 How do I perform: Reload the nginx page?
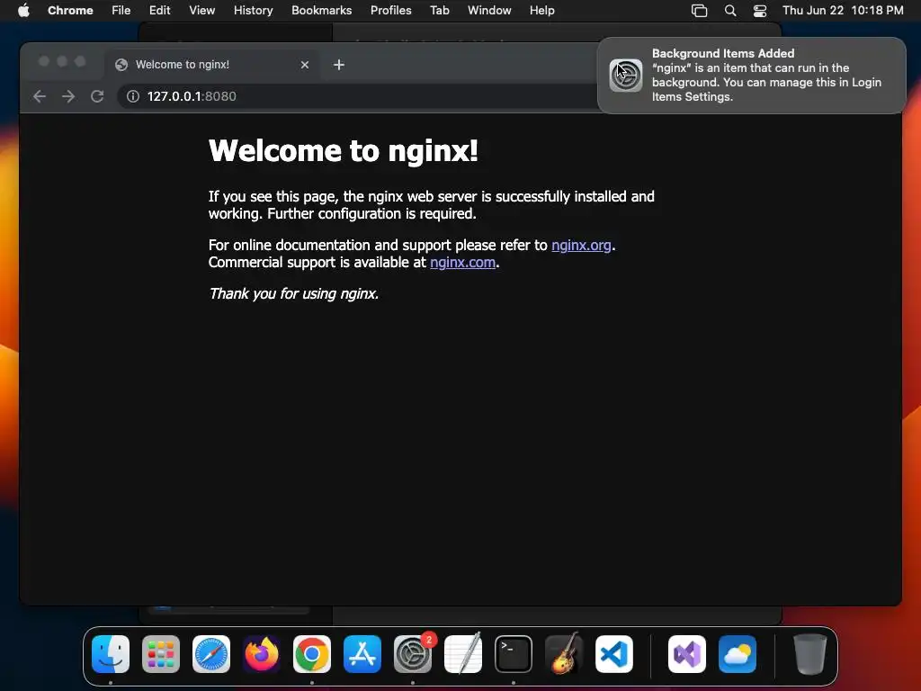[97, 96]
